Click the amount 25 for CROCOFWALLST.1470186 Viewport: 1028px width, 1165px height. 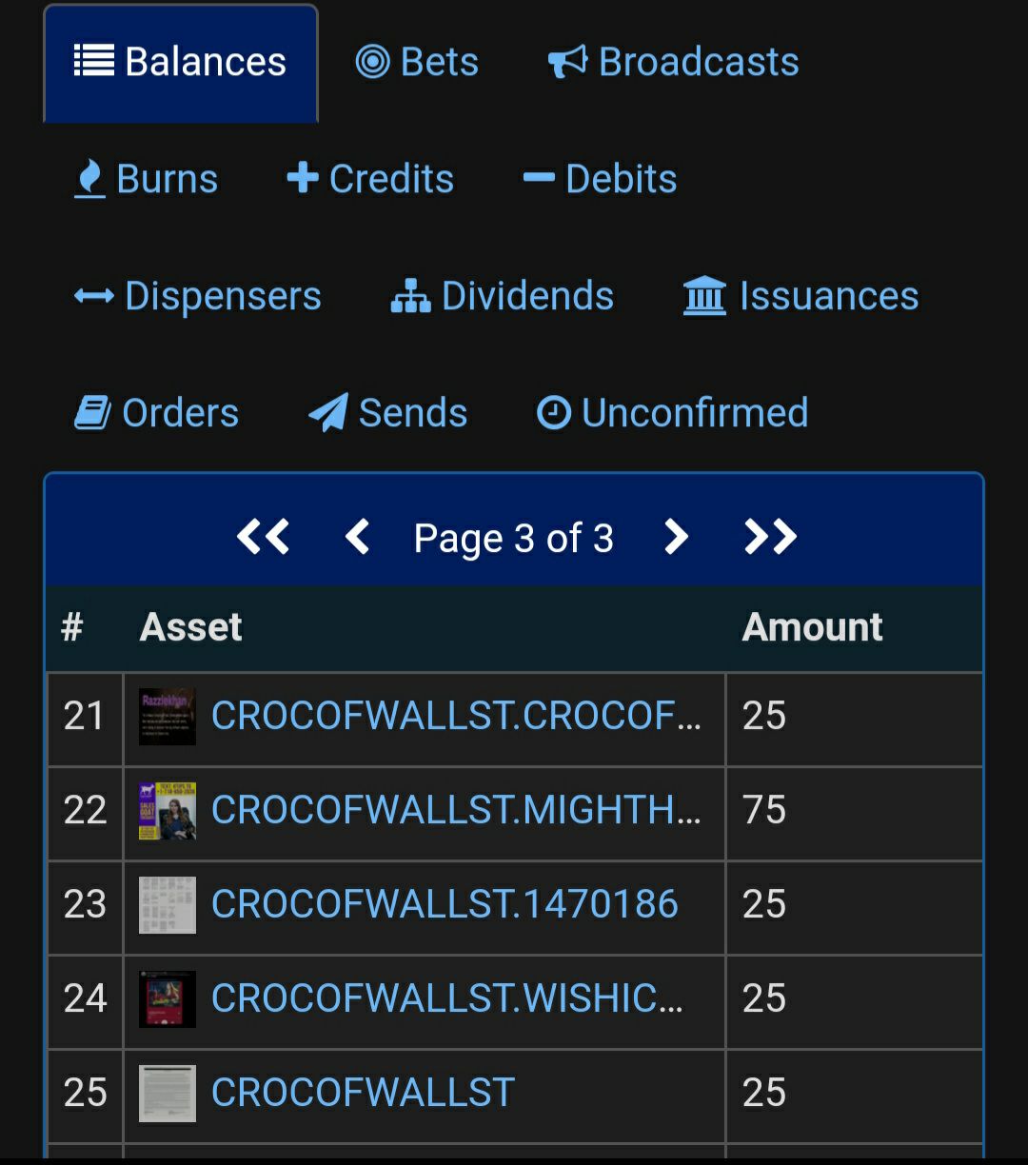[764, 904]
